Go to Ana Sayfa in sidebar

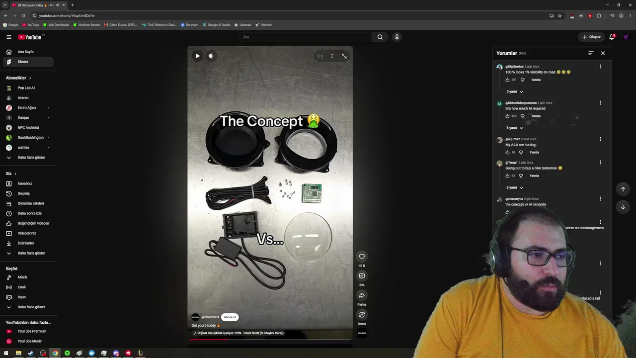(29, 52)
